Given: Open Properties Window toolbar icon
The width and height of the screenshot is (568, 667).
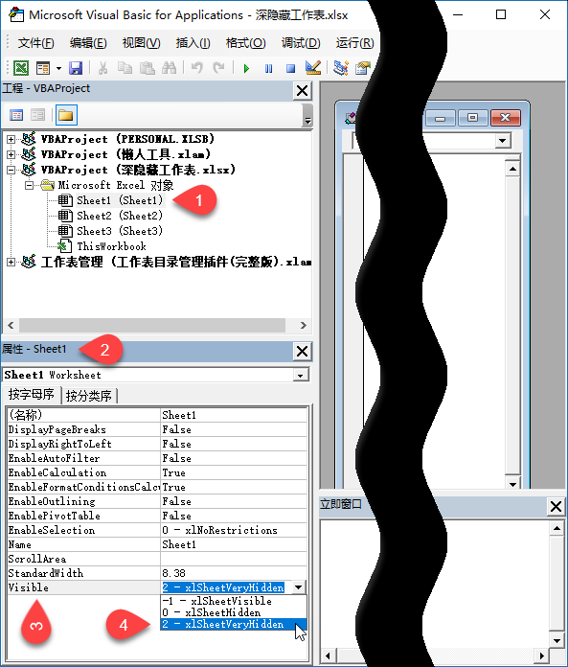Looking at the screenshot, I should (363, 68).
